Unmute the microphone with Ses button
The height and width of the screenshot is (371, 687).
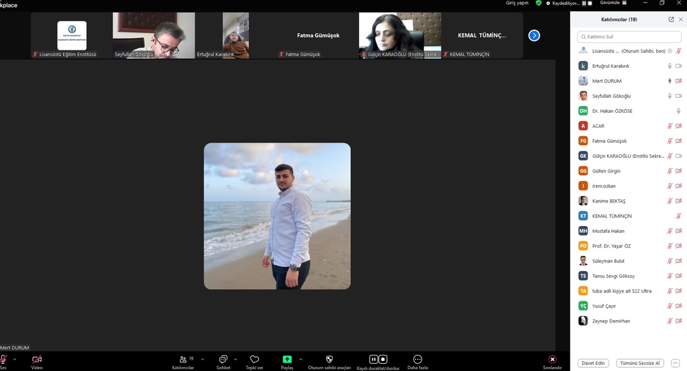click(x=3, y=360)
